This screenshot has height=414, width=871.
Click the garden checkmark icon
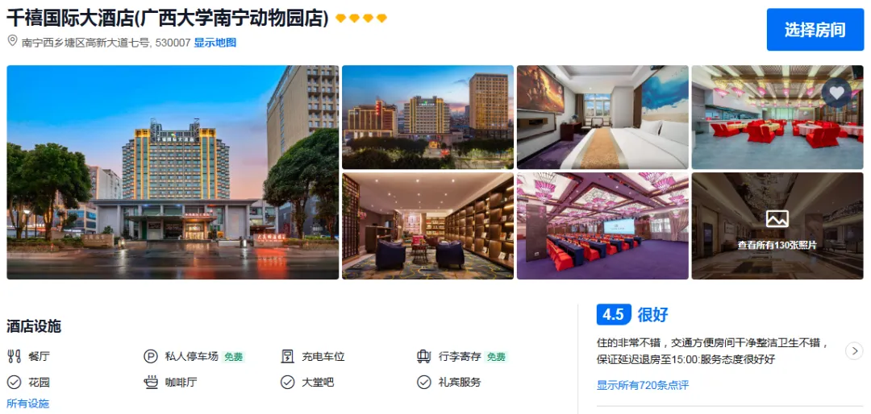pyautogui.click(x=14, y=383)
